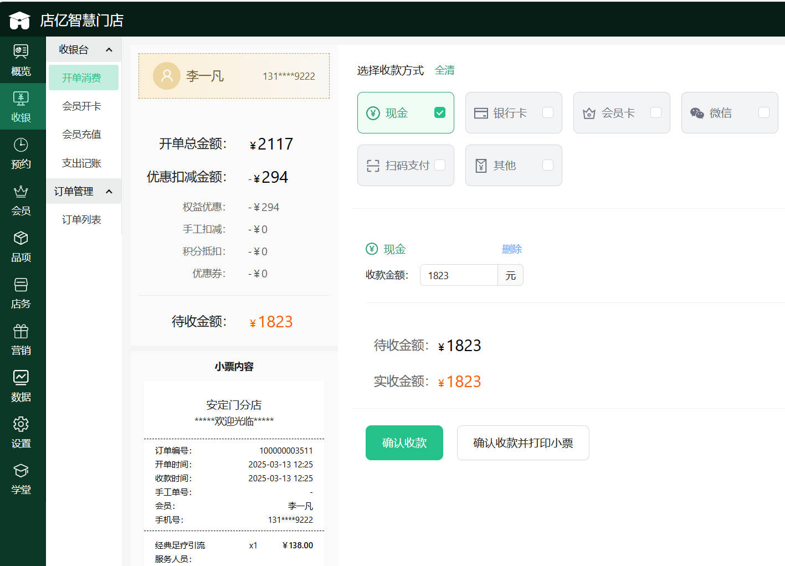
Task: Check the 银行卡 payment checkbox
Action: [548, 112]
